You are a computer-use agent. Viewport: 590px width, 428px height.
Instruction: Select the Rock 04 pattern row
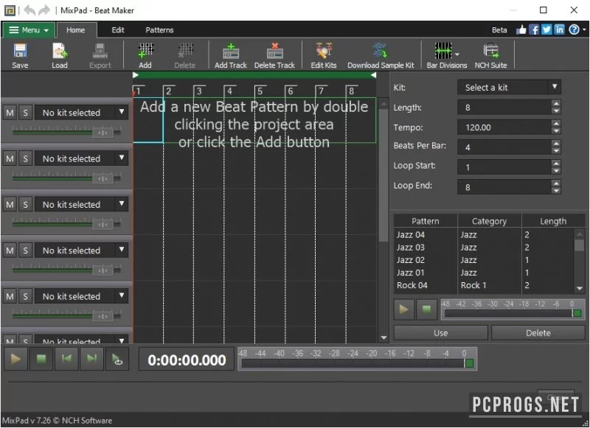[484, 285]
